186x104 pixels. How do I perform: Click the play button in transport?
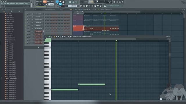tap(40, 4)
